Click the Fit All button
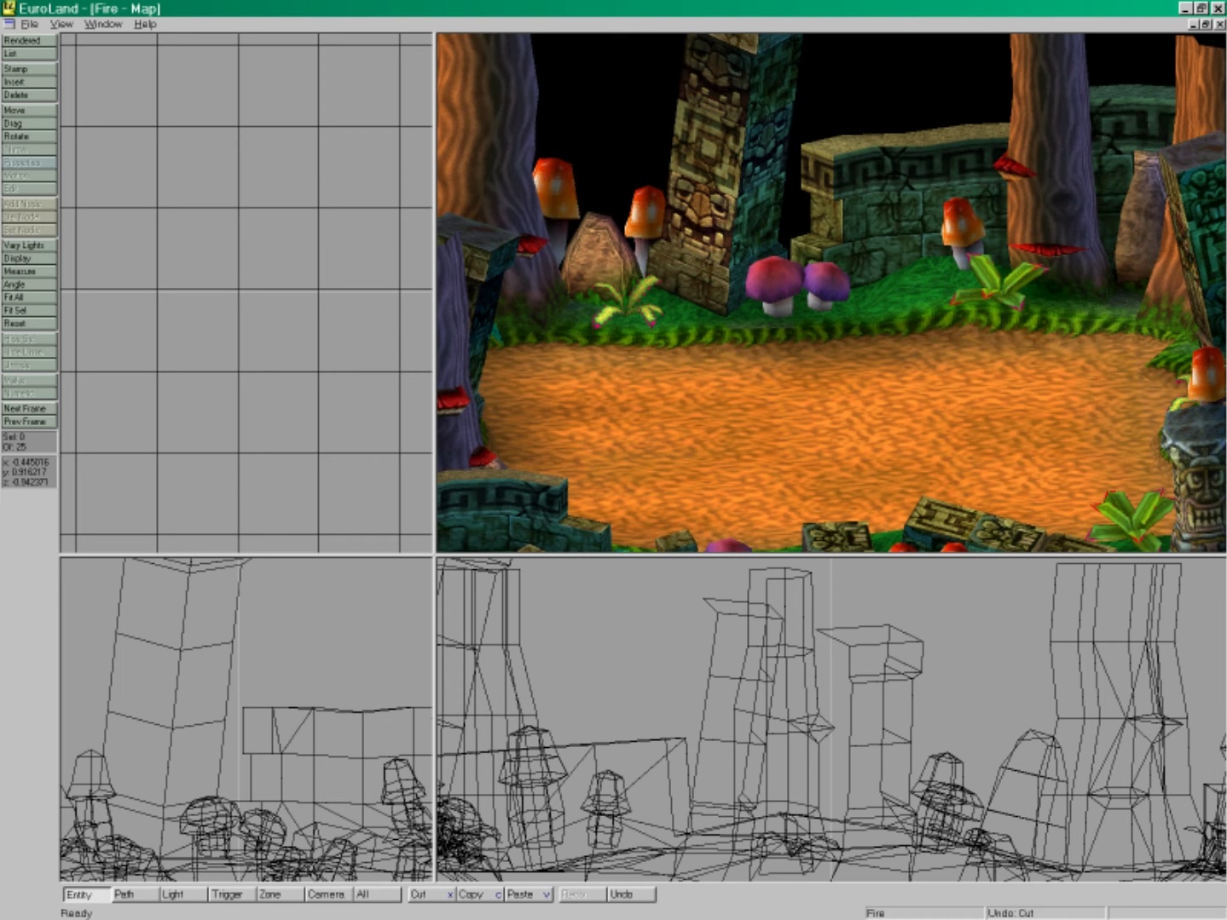 (x=29, y=297)
